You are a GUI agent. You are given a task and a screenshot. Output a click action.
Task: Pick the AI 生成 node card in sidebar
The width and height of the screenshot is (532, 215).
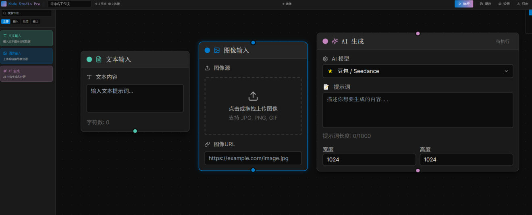click(26, 74)
